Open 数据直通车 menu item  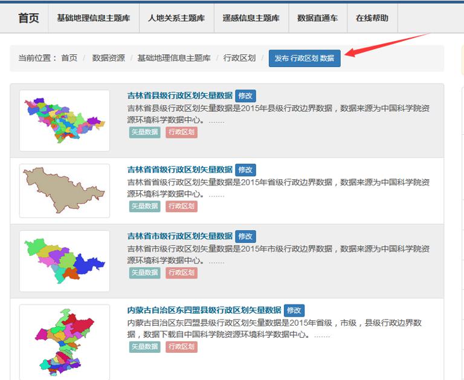click(x=318, y=18)
